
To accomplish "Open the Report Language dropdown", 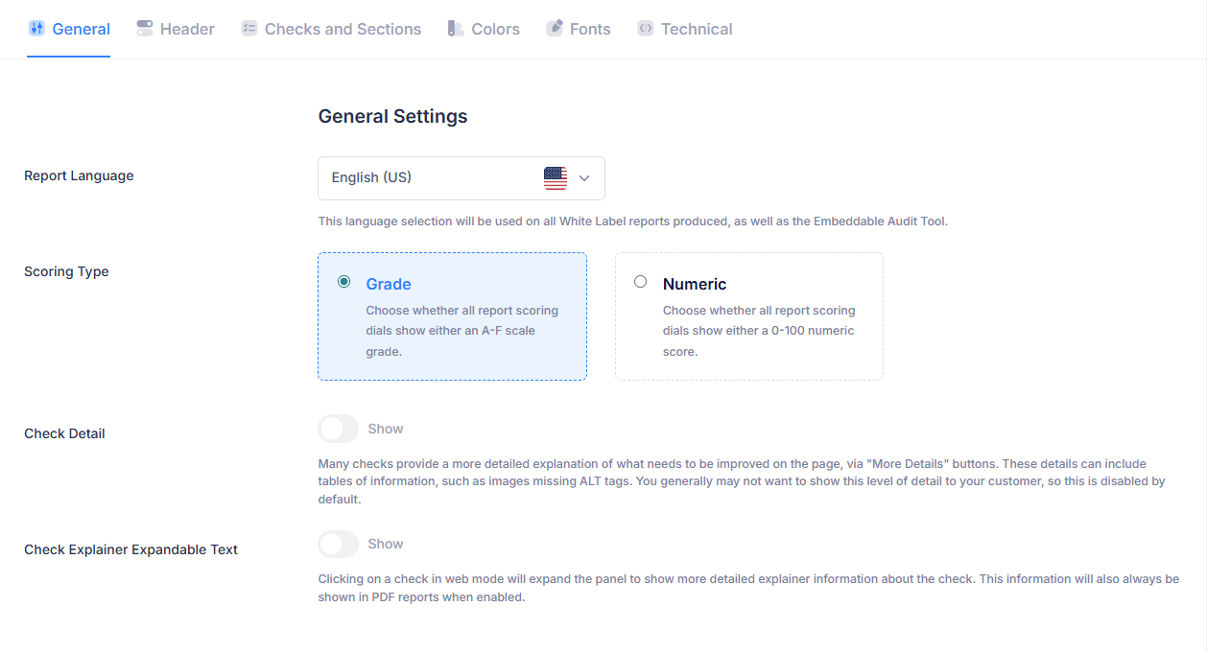I will (461, 177).
